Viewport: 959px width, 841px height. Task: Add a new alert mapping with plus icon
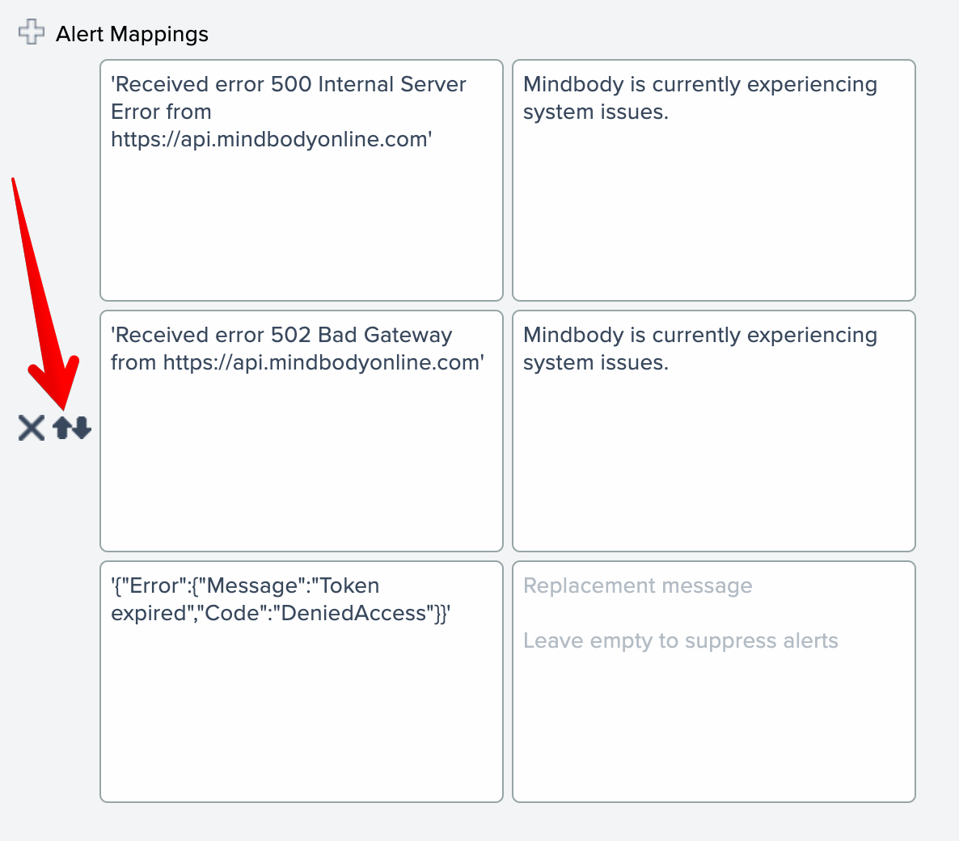32,32
